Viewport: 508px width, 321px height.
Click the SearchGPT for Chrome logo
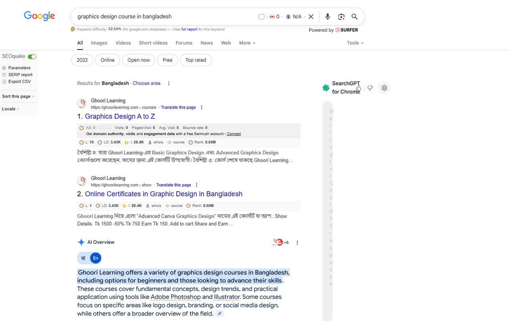click(326, 88)
